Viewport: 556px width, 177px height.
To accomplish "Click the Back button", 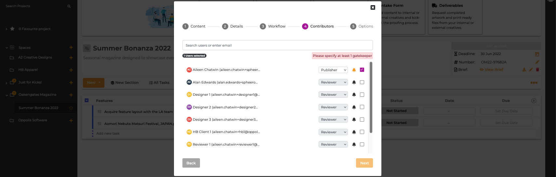I will pyautogui.click(x=191, y=163).
